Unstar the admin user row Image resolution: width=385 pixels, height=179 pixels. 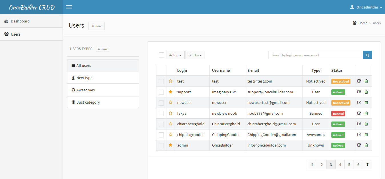click(171, 145)
